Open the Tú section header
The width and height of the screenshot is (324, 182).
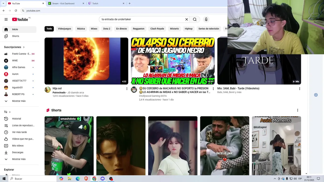point(7,112)
